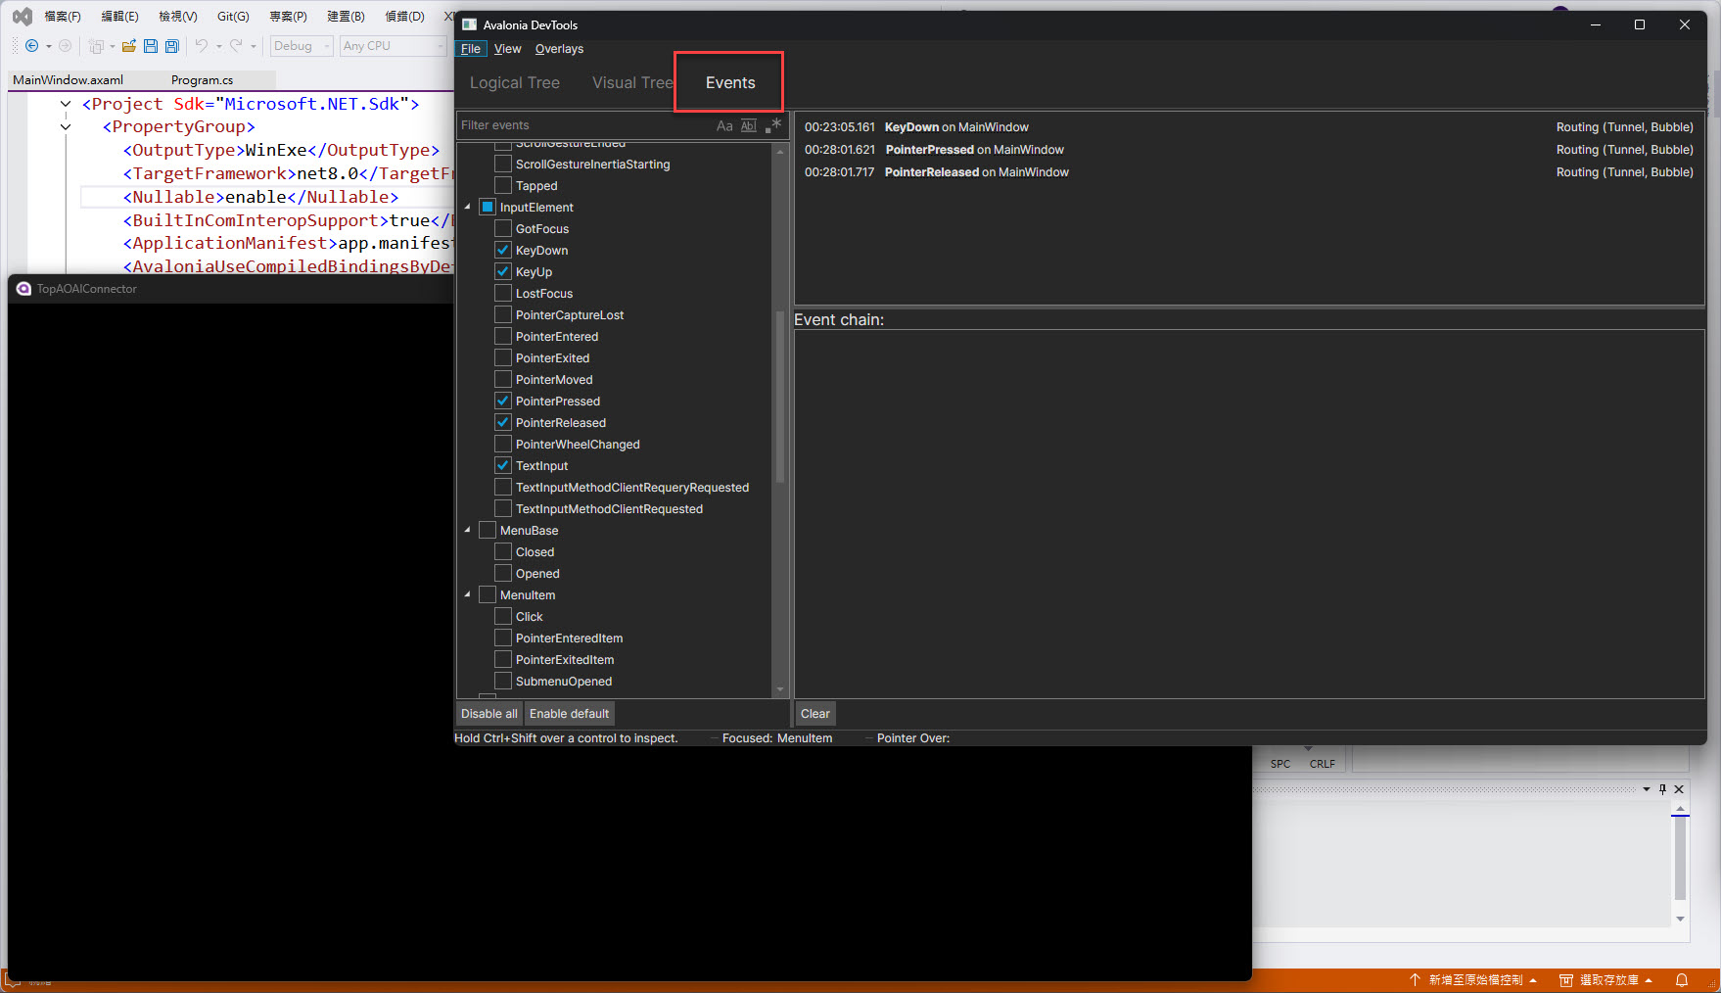
Task: Click the Visual Studio logo icon
Action: tap(22, 17)
